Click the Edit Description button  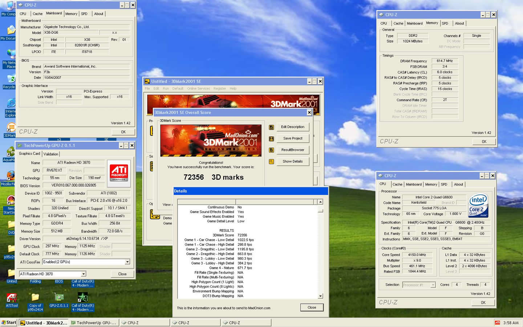[x=293, y=127]
